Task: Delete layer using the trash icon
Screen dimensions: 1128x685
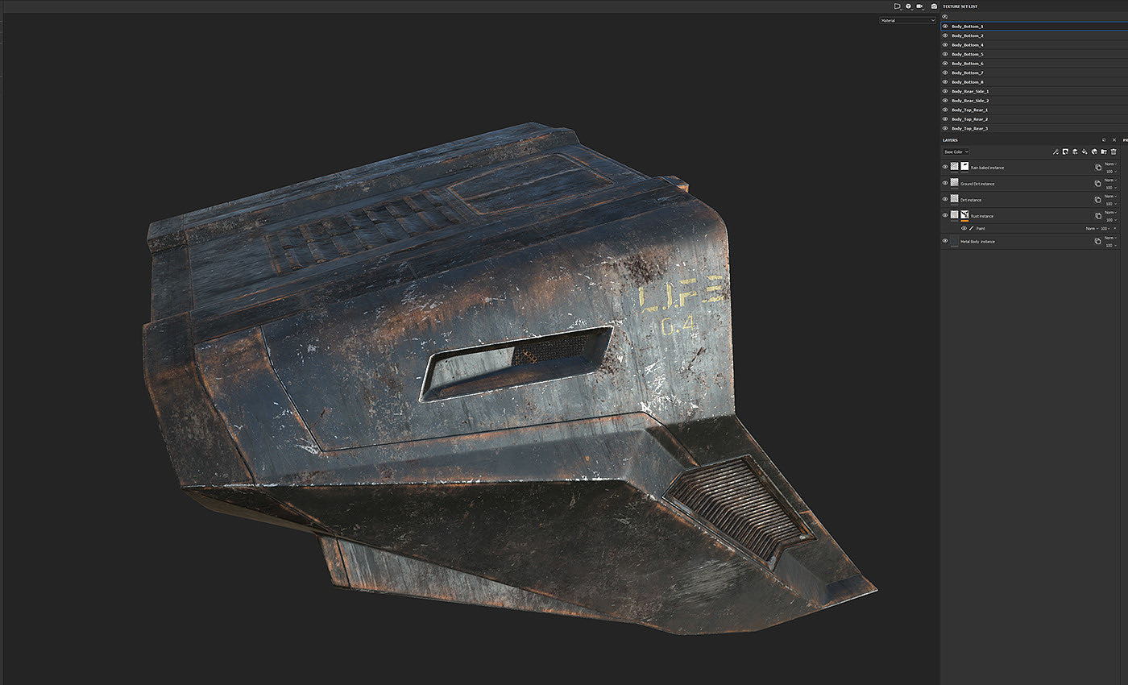Action: 1113,152
